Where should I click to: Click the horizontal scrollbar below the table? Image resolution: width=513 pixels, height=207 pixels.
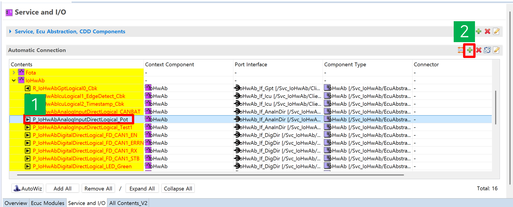coord(210,175)
